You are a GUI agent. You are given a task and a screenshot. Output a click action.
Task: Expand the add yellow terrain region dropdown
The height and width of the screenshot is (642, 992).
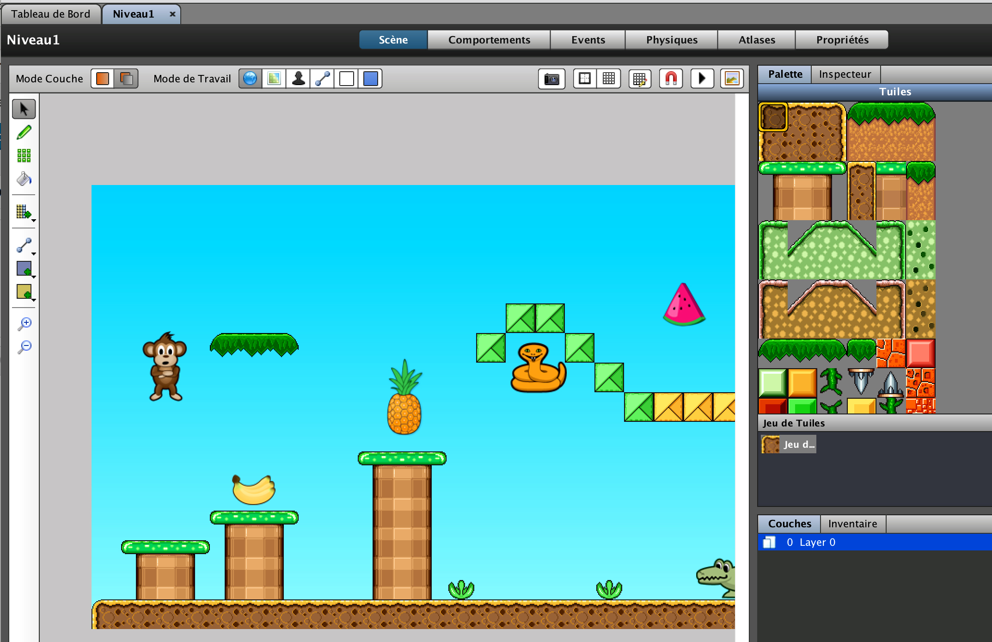click(x=25, y=293)
